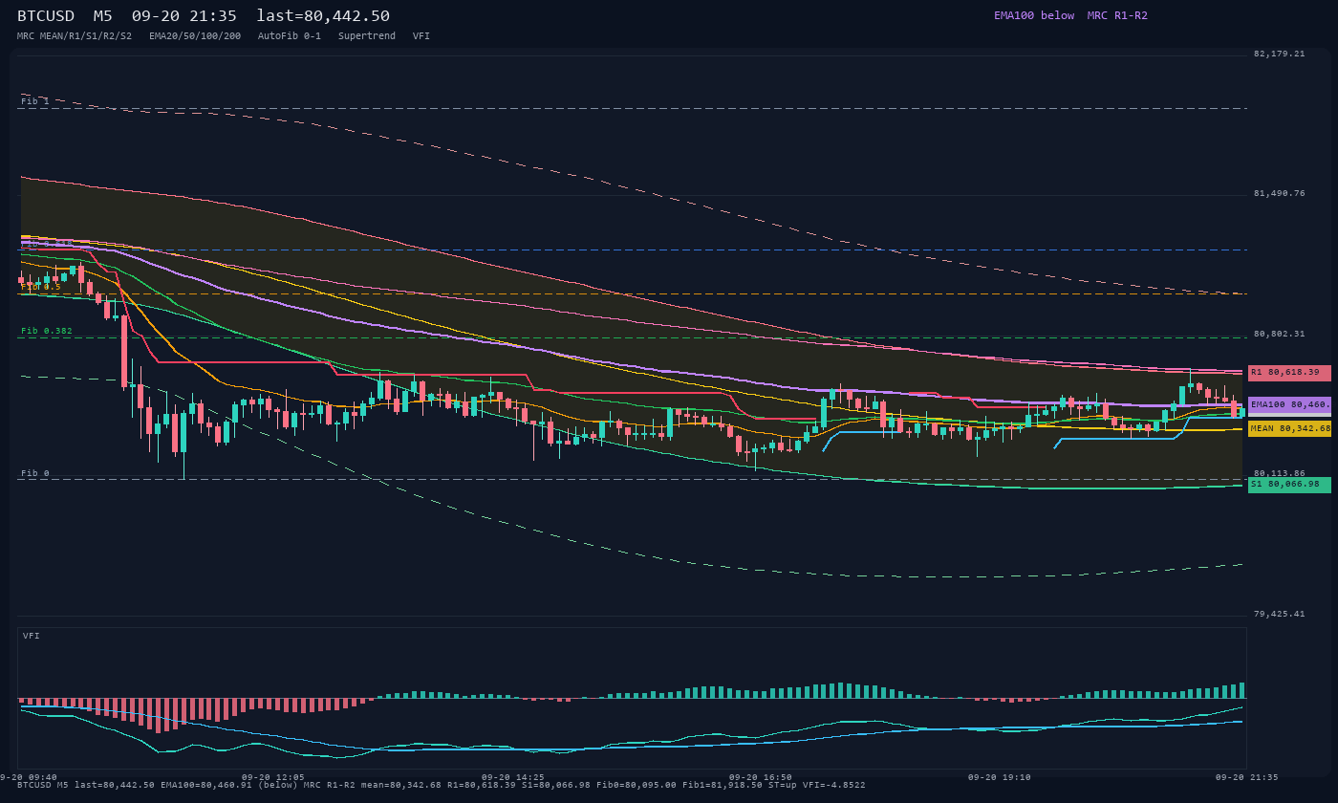The width and height of the screenshot is (1338, 803).
Task: Click the M5 timeframe label in the title
Action: tap(103, 16)
